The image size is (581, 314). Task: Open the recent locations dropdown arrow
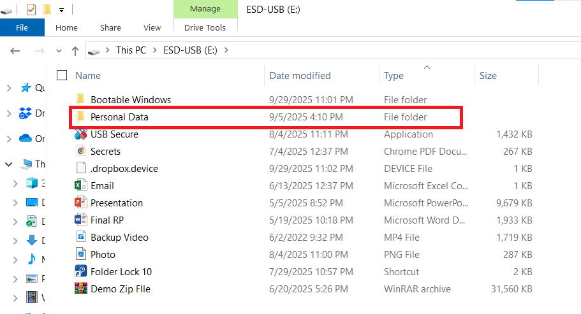click(59, 51)
